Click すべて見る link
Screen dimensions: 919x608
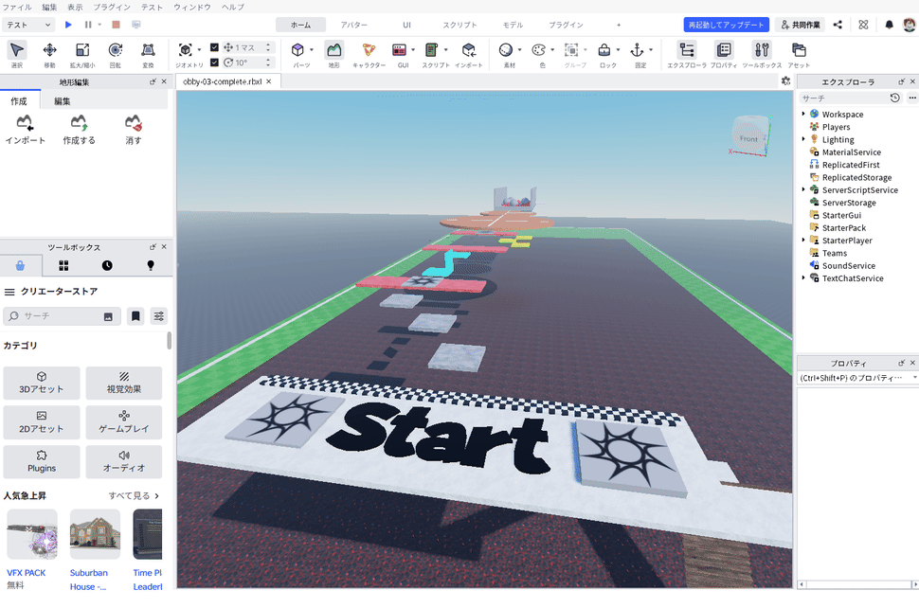click(134, 495)
